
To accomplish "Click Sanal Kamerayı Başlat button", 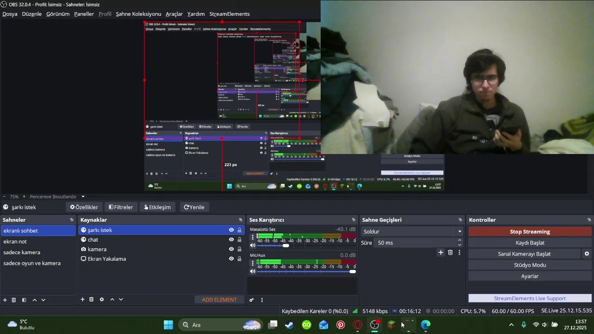I will [524, 254].
